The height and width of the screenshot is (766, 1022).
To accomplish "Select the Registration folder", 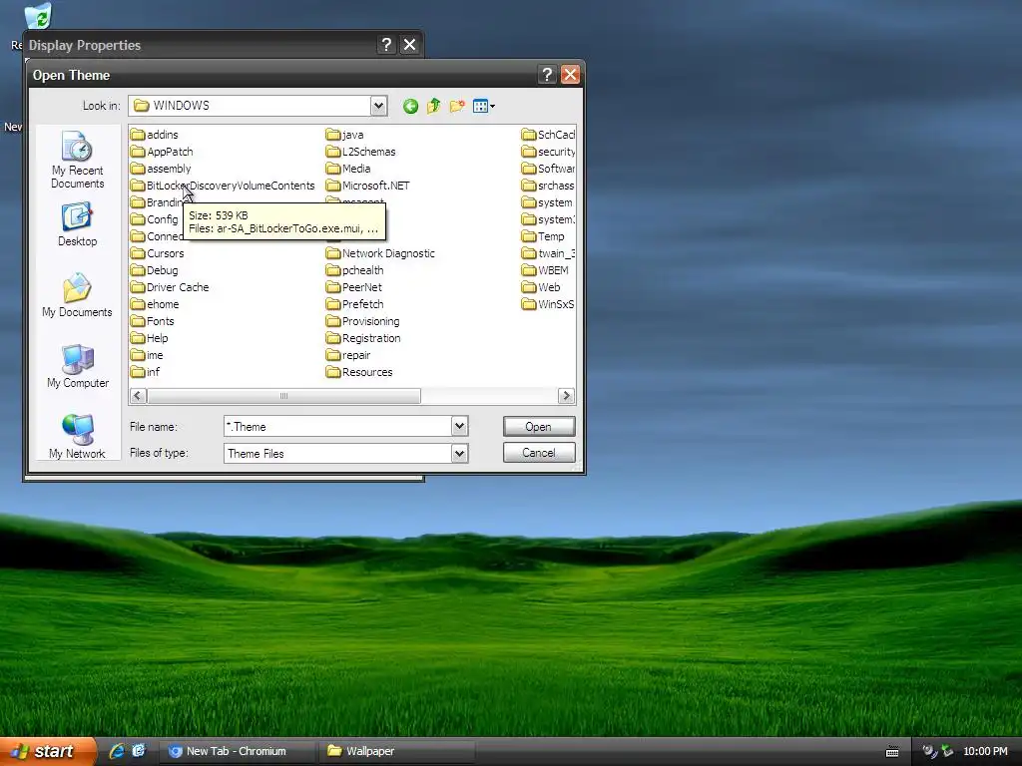I will point(363,338).
